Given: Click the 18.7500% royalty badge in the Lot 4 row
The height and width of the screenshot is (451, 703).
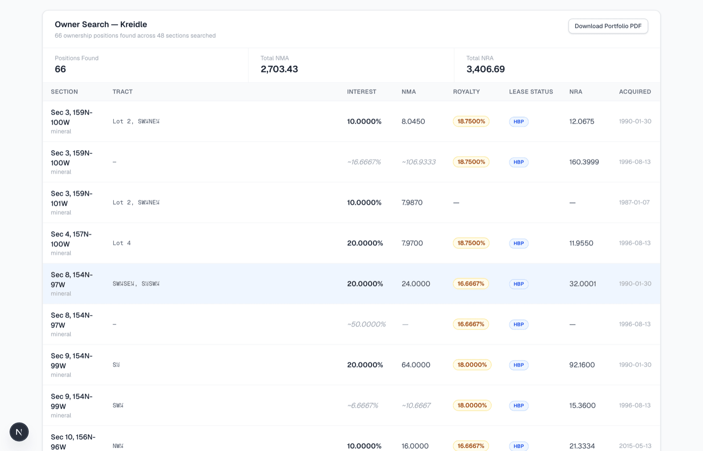Looking at the screenshot, I should point(471,243).
